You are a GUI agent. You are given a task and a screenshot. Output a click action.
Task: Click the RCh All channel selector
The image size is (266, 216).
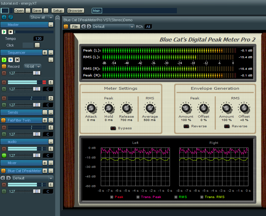pos(148,27)
